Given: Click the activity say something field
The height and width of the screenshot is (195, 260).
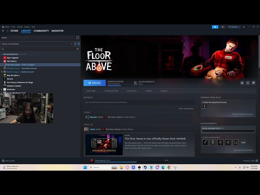Looking at the screenshot, I should point(139,102).
